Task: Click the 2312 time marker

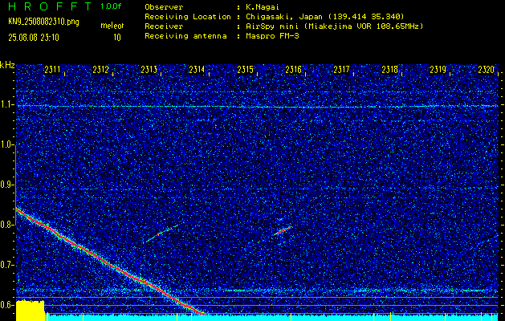Action: [x=100, y=70]
